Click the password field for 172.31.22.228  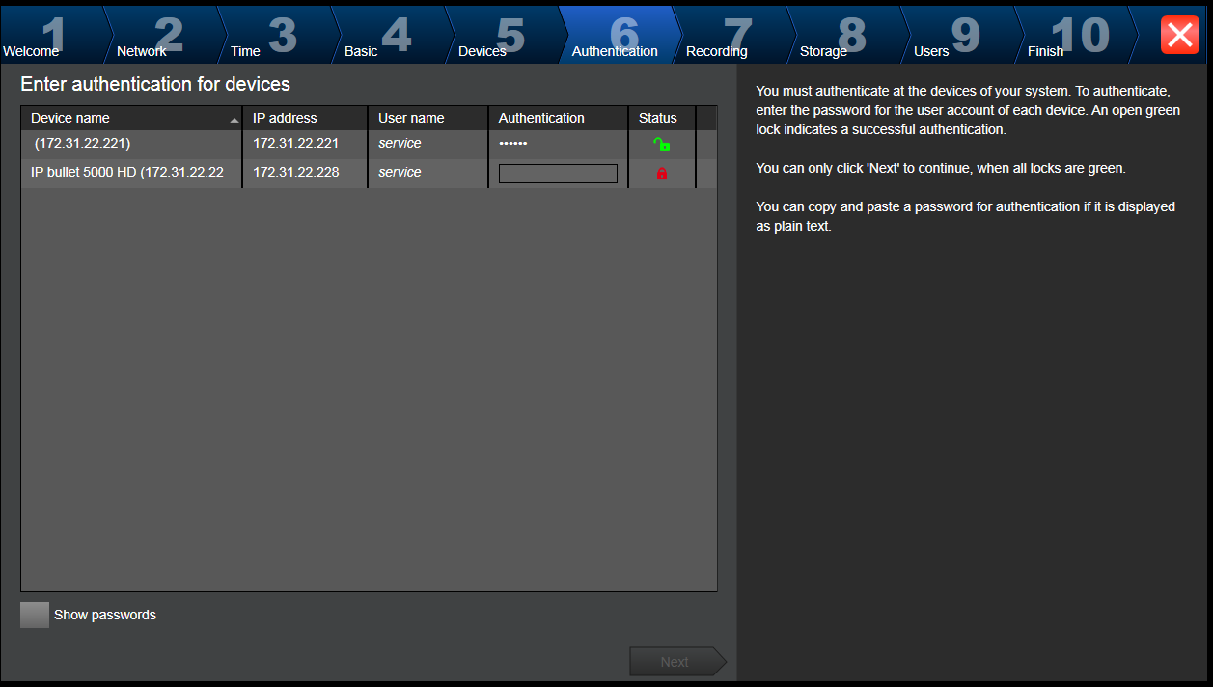pyautogui.click(x=558, y=174)
